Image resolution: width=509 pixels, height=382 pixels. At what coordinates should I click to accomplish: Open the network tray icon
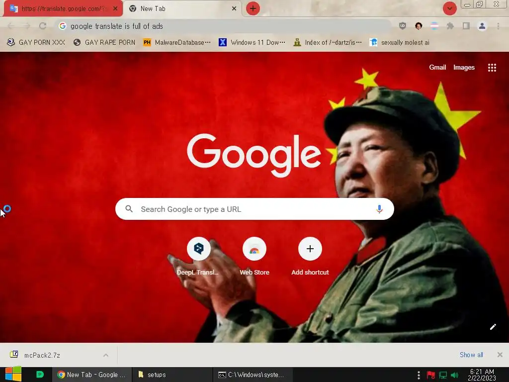click(x=443, y=375)
